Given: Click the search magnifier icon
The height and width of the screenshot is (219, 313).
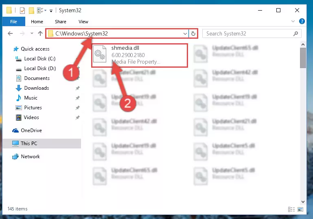Looking at the screenshot, I should [295, 33].
